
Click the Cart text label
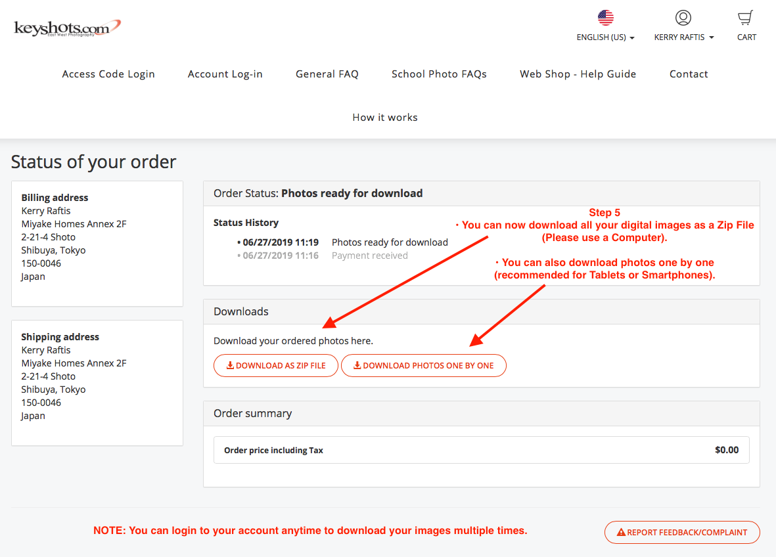(x=746, y=37)
